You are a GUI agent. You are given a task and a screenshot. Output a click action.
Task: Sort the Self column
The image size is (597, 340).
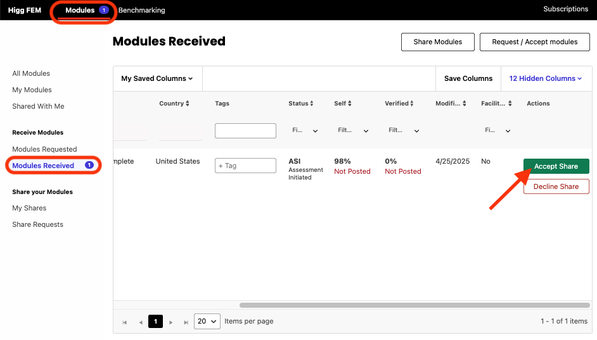pyautogui.click(x=350, y=104)
